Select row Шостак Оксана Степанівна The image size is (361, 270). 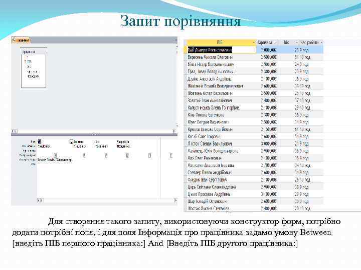[x=255, y=208]
